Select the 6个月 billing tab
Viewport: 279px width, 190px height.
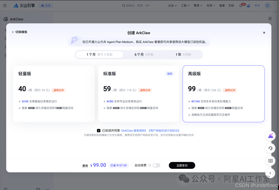[x=144, y=55]
